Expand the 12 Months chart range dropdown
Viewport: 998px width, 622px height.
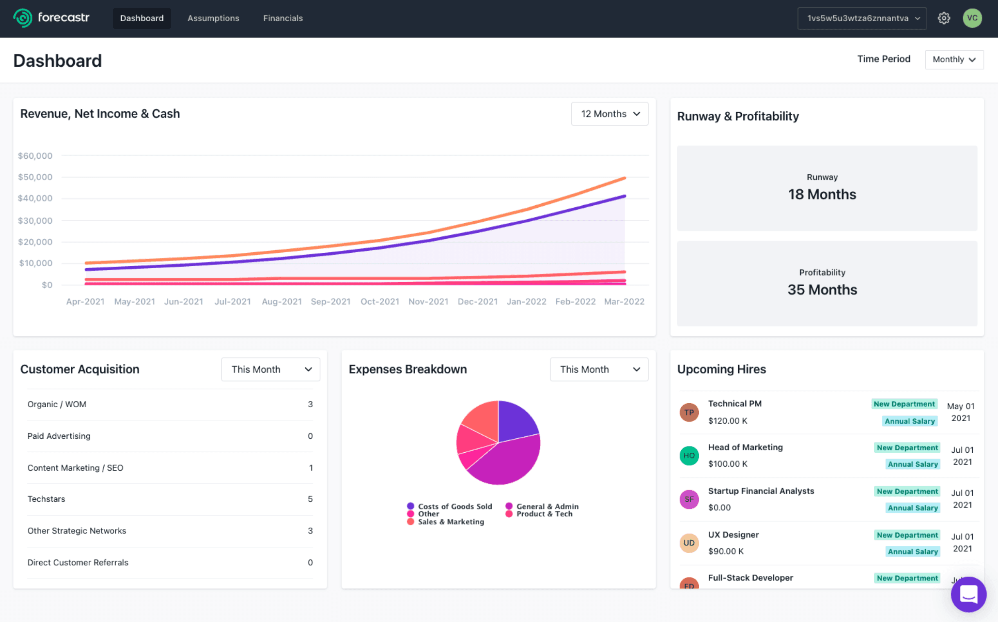[610, 114]
